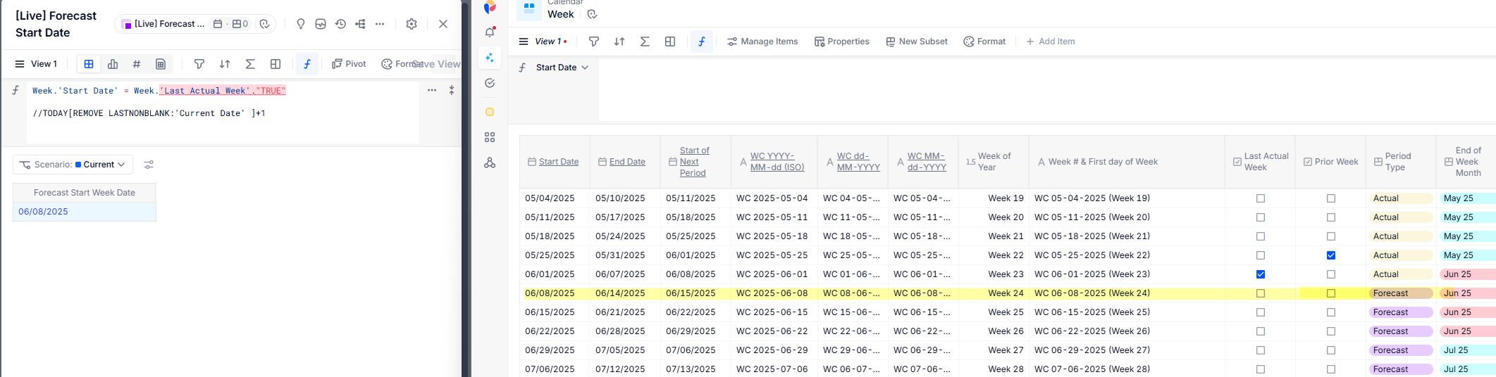Select grid view mode in Forecast panel
Image resolution: width=1496 pixels, height=377 pixels.
[89, 64]
